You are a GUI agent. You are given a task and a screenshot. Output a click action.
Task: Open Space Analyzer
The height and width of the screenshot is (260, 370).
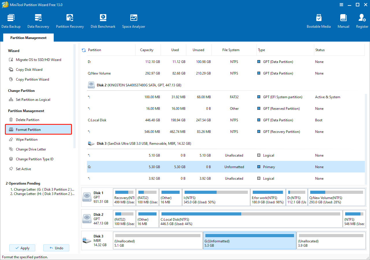(x=133, y=21)
